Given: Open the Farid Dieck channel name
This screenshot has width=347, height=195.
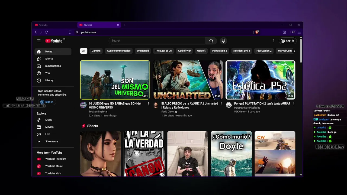Looking at the screenshot, I should (168, 112).
